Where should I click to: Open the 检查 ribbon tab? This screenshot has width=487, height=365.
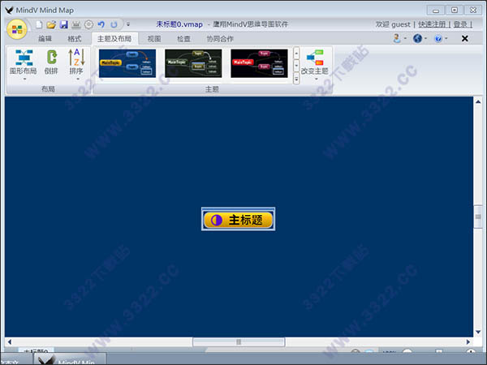tap(183, 39)
